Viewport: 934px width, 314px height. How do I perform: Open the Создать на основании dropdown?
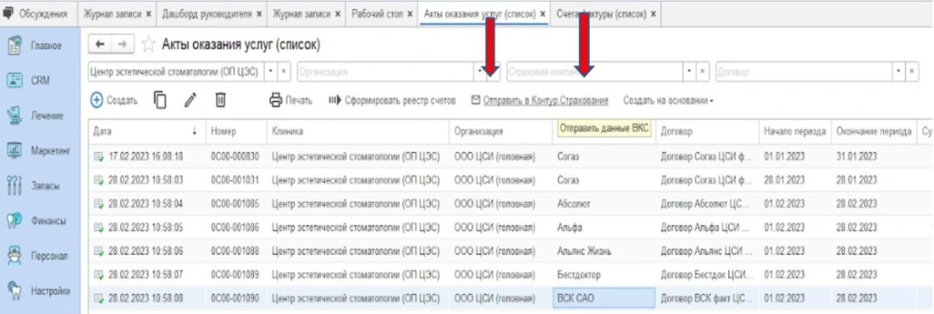pyautogui.click(x=668, y=100)
